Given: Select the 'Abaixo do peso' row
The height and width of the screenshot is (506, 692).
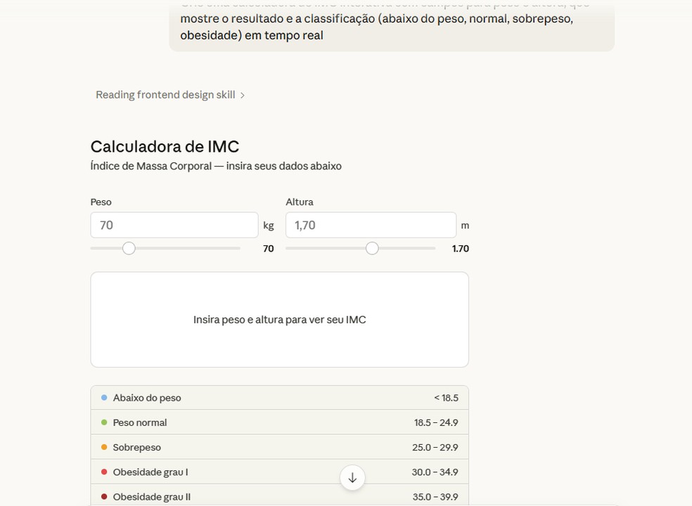Looking at the screenshot, I should click(x=279, y=398).
